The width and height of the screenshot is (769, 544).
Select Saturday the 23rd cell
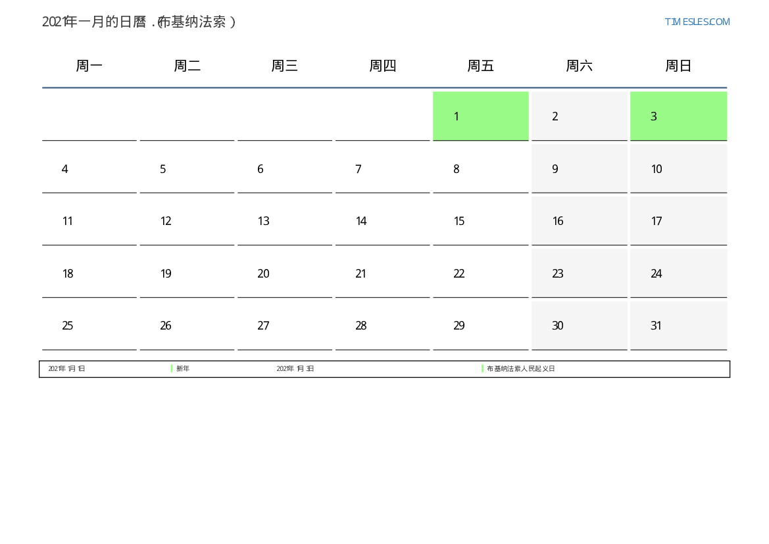pyautogui.click(x=579, y=274)
